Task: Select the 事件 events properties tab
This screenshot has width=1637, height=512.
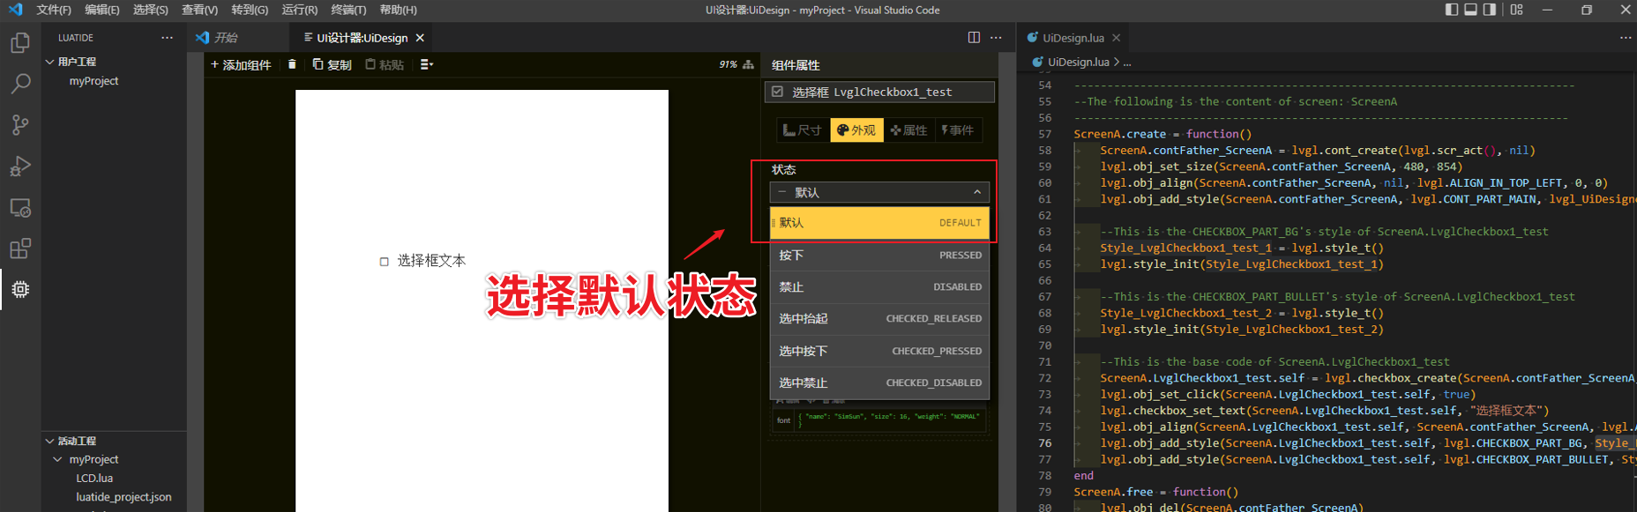Action: [958, 130]
